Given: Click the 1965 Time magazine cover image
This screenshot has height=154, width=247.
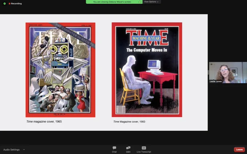Looking at the screenshot, I should (x=61, y=70).
